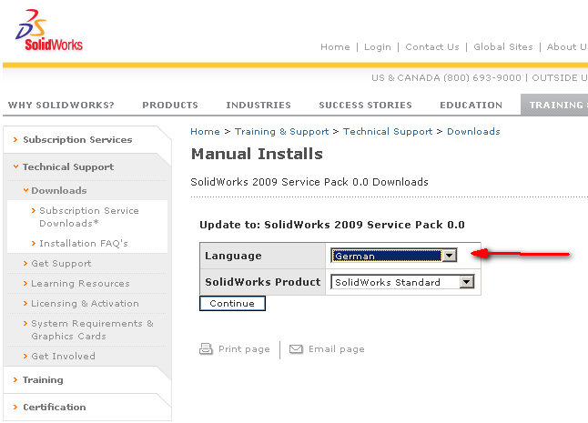Click Training & Support in the breadcrumb

point(281,132)
